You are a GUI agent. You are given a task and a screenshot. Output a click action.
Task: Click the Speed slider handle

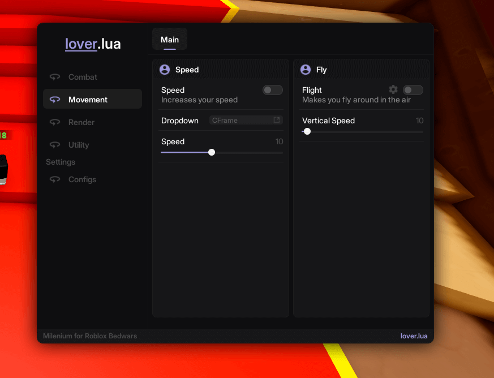pos(212,152)
